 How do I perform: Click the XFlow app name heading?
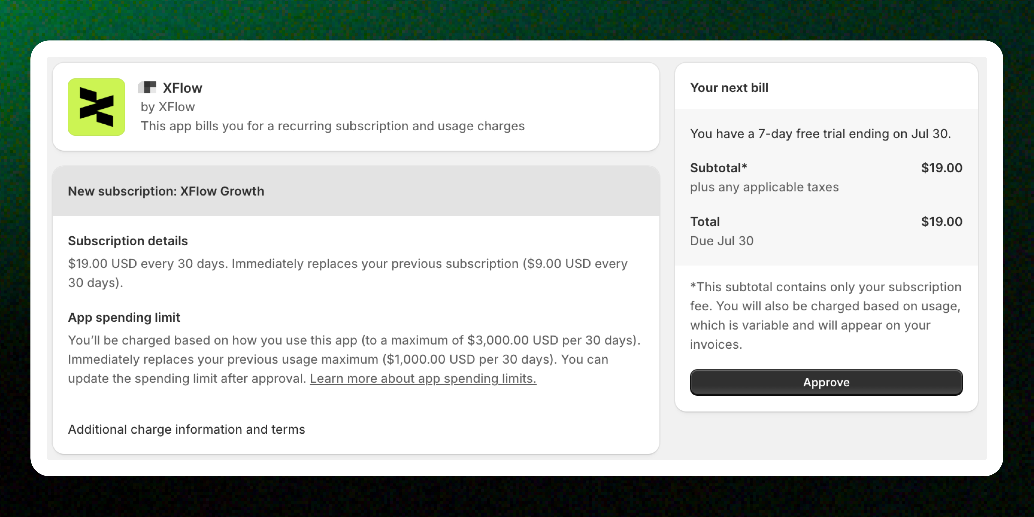click(182, 88)
